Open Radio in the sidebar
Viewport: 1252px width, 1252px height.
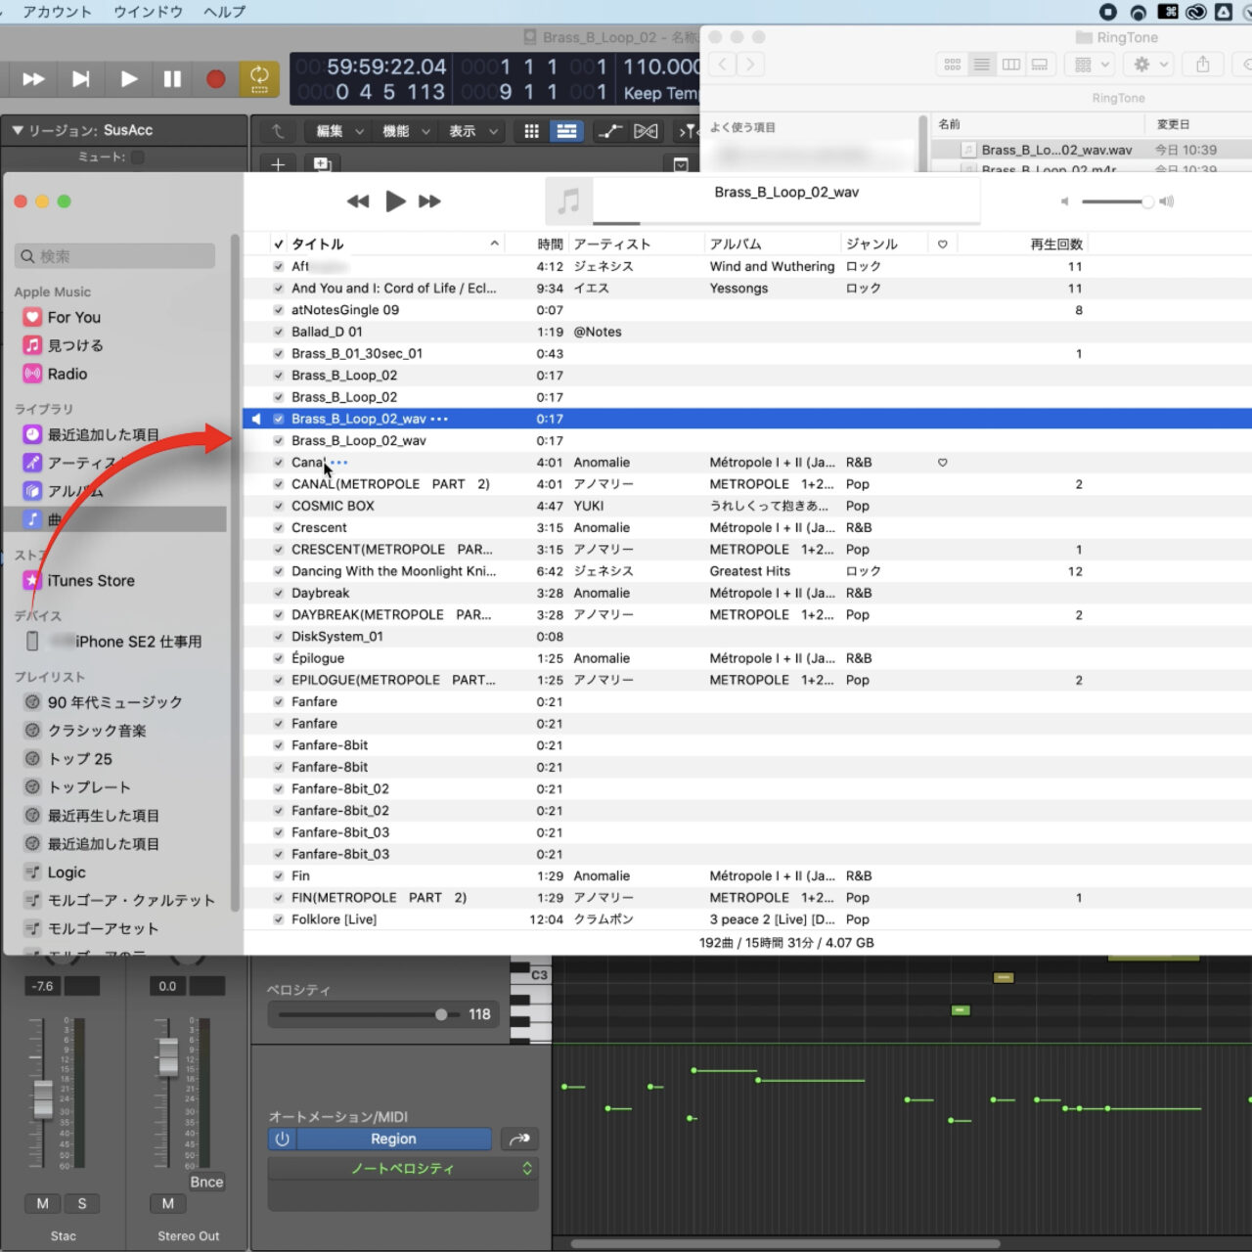point(67,375)
